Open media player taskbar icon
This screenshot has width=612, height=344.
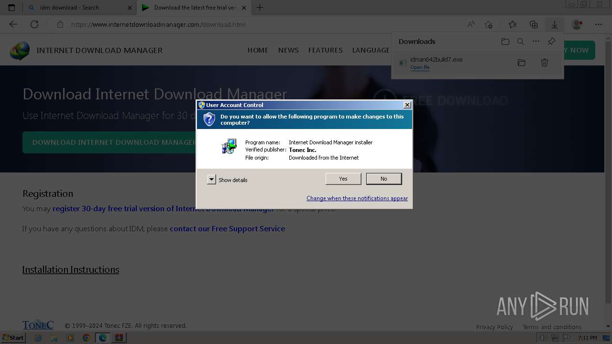70,338
